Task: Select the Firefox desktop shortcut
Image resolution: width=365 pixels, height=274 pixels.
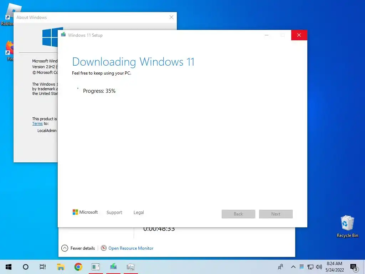Action: click(9, 51)
